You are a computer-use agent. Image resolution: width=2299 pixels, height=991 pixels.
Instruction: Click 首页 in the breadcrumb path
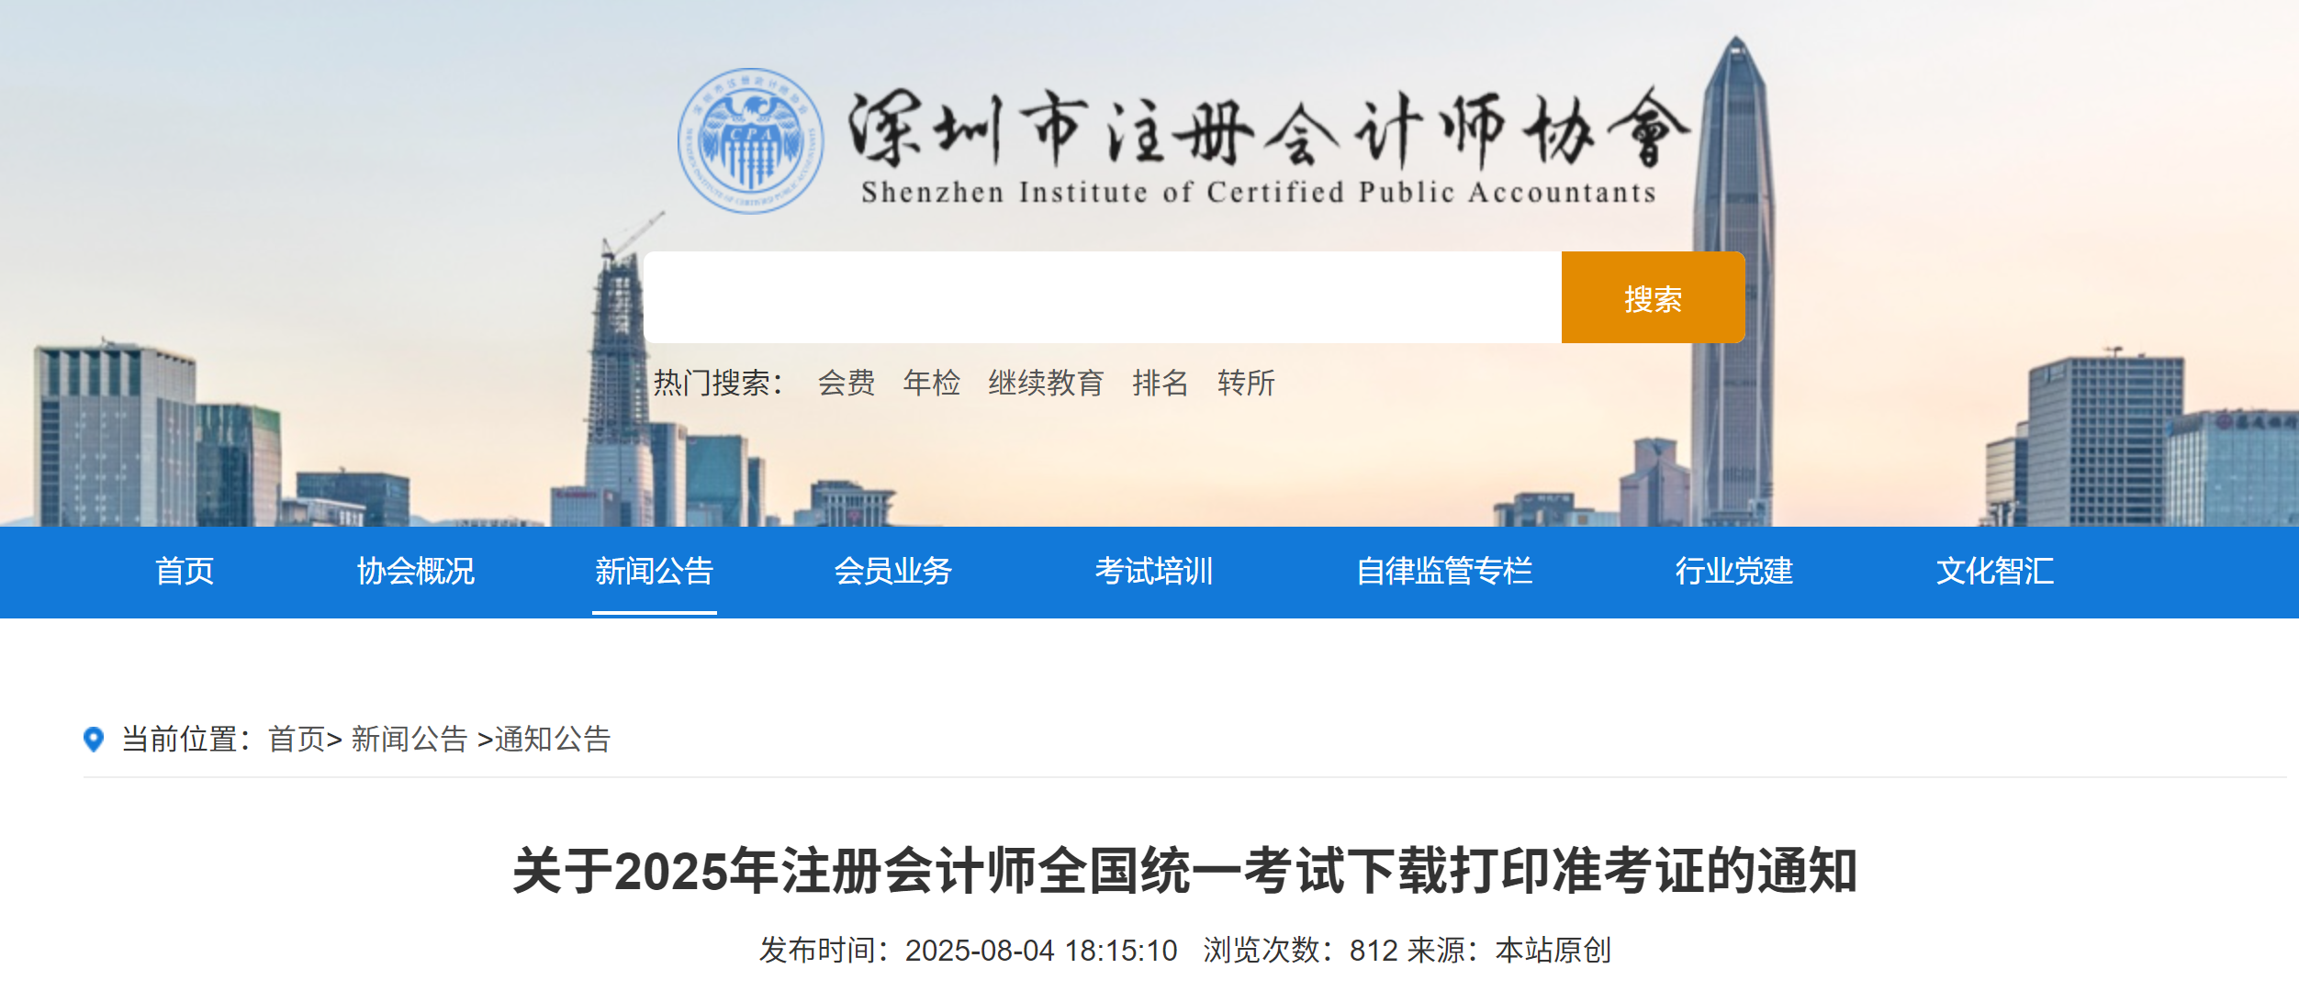(x=297, y=739)
